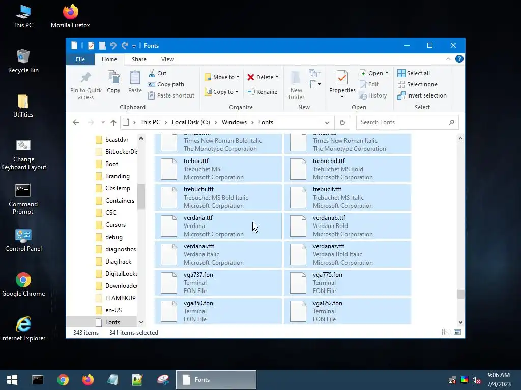Open Explorer Help question mark
This screenshot has width=521, height=390.
click(x=459, y=59)
